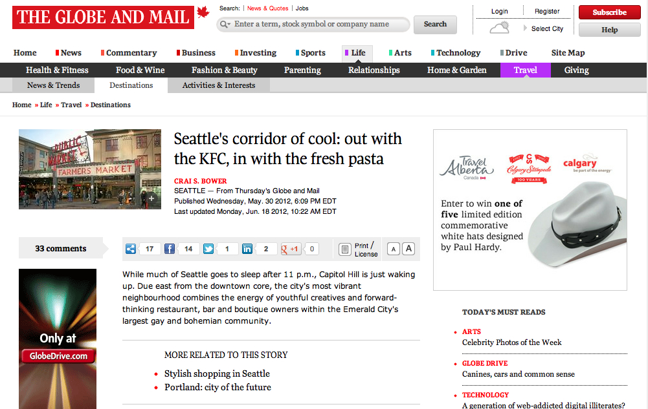
Task: Click the red Subscribe button
Action: [610, 12]
